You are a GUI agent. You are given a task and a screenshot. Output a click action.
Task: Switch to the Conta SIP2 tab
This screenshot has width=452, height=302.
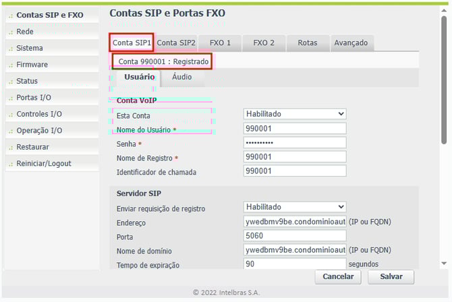[176, 42]
